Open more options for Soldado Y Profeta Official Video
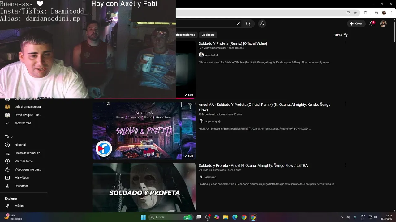Screen dimensions: 396x222 pyautogui.click(x=346, y=43)
